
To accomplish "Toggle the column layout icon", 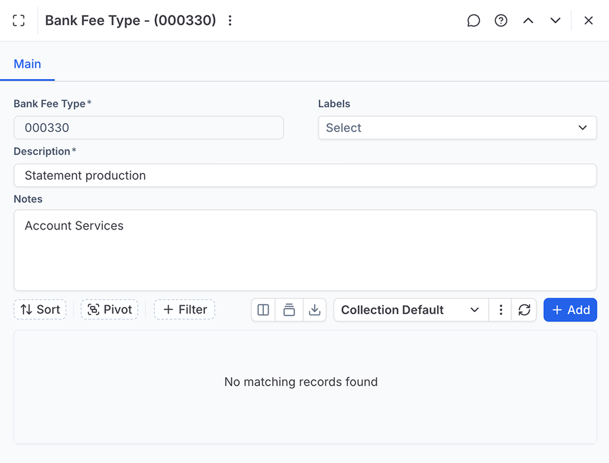I will (263, 310).
